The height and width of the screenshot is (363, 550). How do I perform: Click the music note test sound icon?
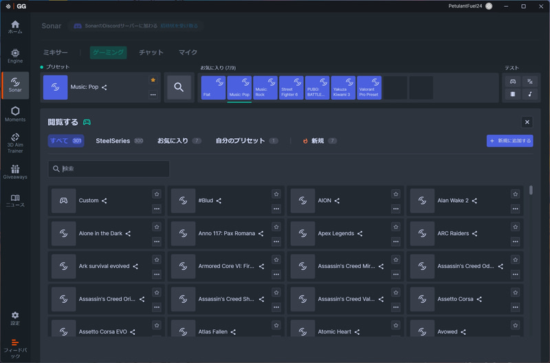pyautogui.click(x=529, y=94)
